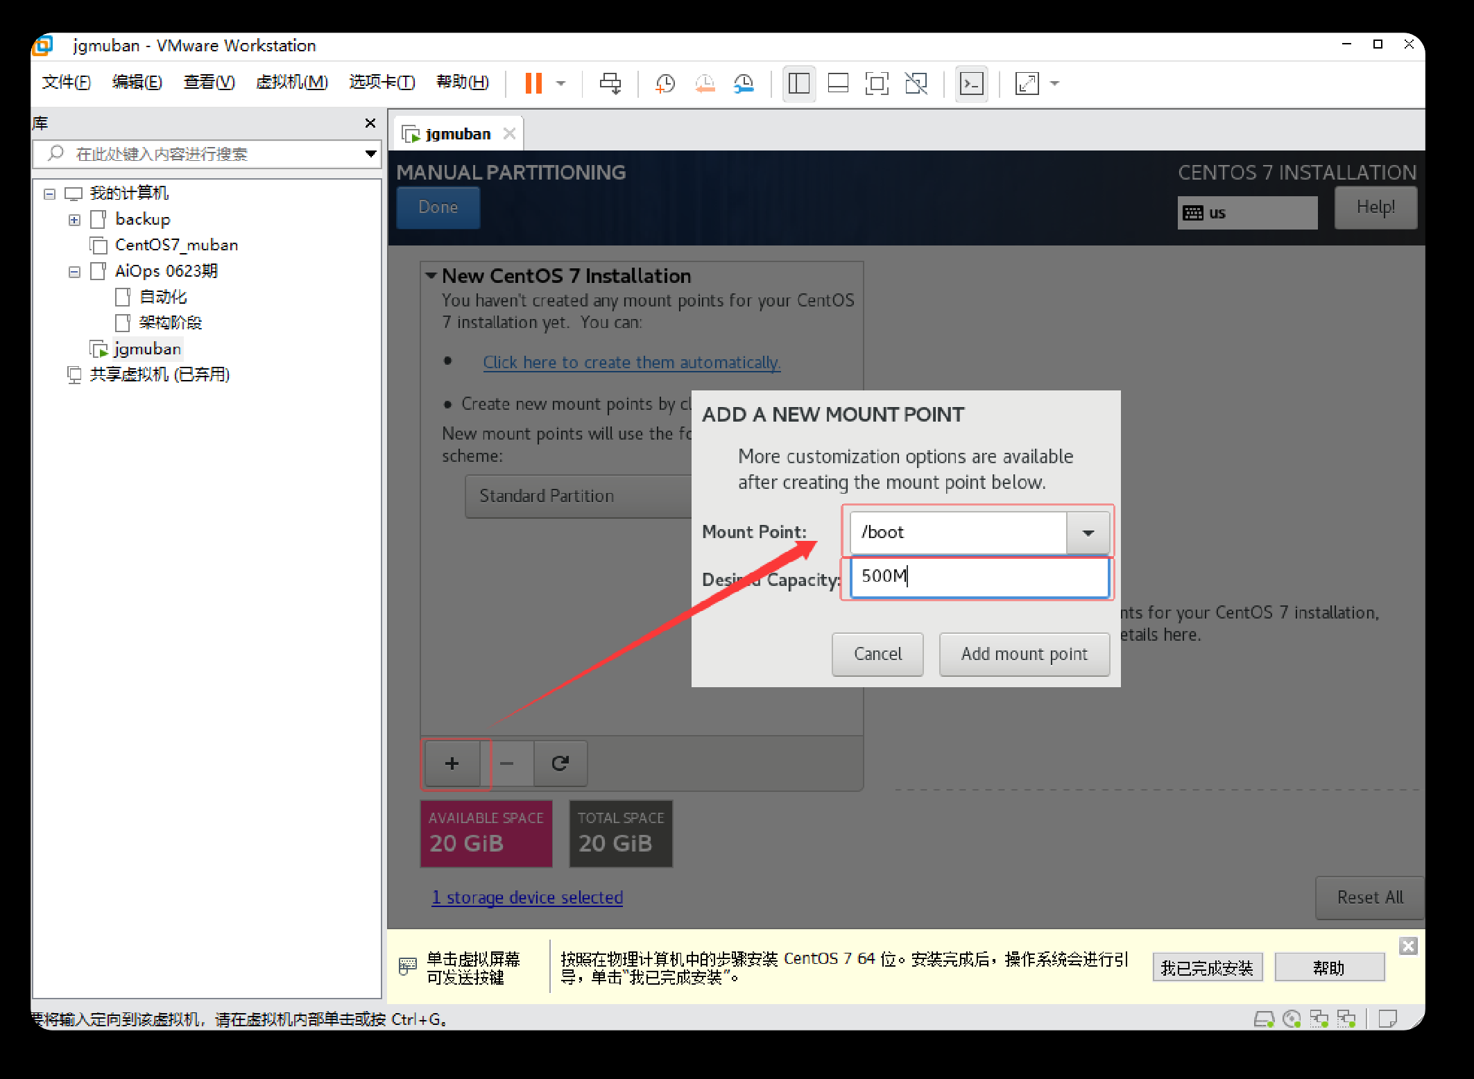Open the power options dropdown arrow beside pause
Viewport: 1474px width, 1079px height.
[x=560, y=84]
